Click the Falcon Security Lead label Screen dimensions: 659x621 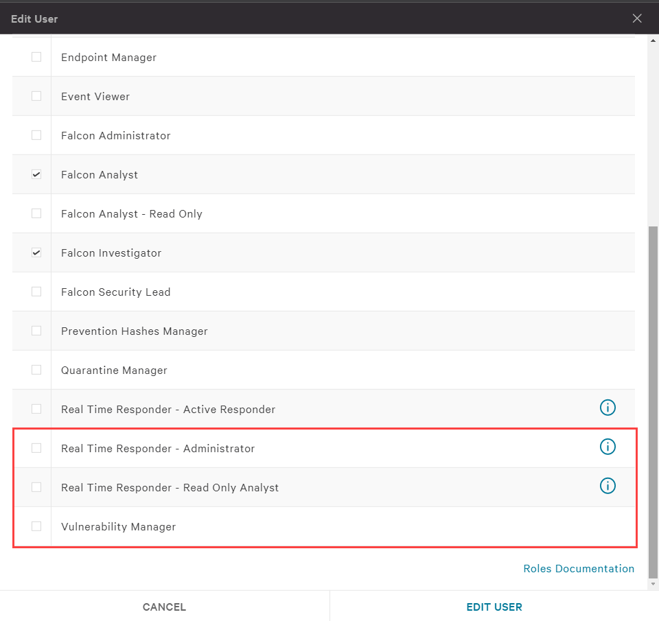(x=116, y=292)
